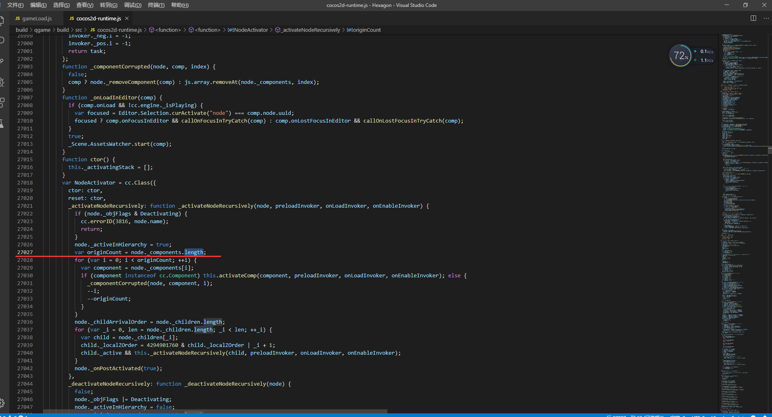The height and width of the screenshot is (417, 772).
Task: Click line number 27003 in the gutter
Action: tap(25, 67)
